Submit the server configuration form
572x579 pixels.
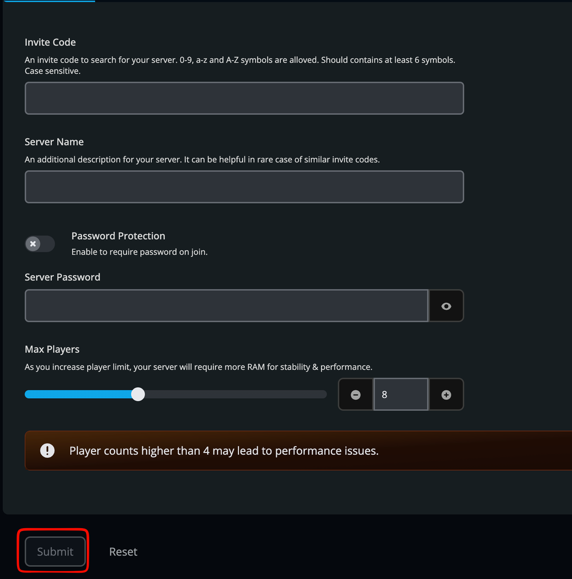tap(54, 551)
